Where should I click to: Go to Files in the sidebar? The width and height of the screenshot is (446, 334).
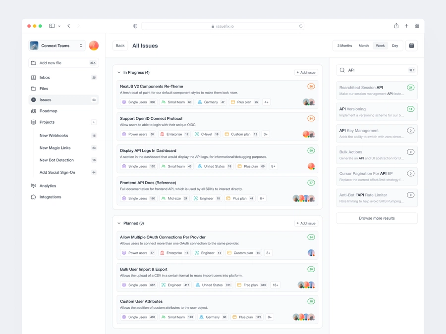pos(44,89)
